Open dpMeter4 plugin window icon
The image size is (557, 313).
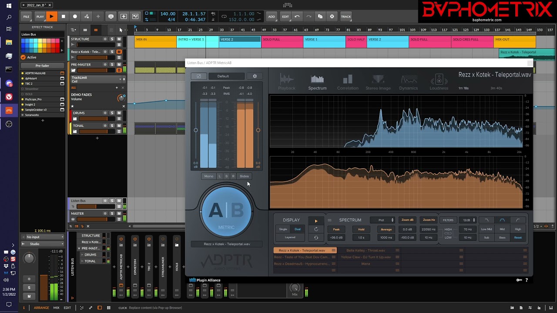pos(62,78)
